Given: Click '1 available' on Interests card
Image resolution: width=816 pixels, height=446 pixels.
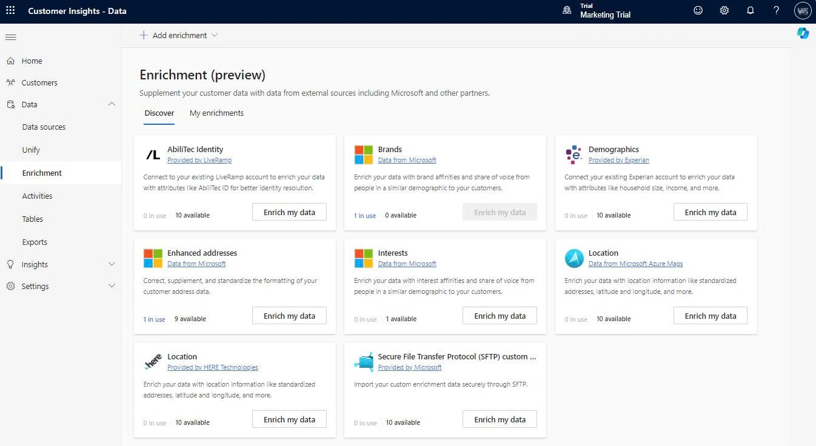Looking at the screenshot, I should pyautogui.click(x=401, y=319).
